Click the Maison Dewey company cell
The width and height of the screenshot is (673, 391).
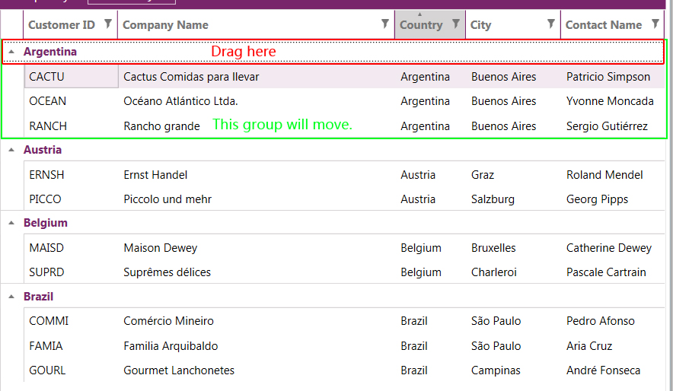[x=160, y=248]
